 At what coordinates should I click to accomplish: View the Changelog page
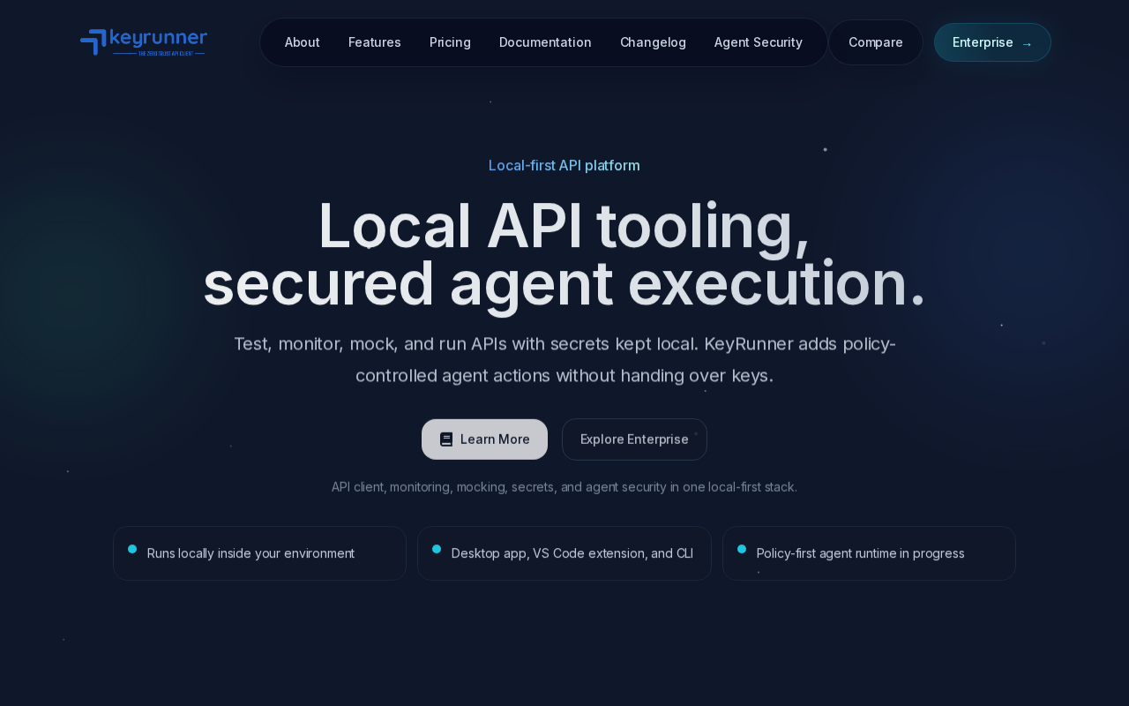tap(653, 42)
